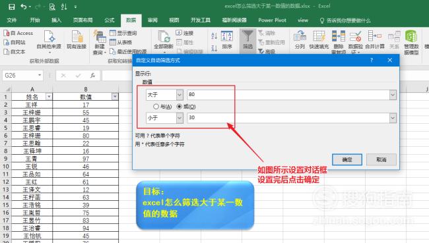Click 高级 advanced filter

267,51
